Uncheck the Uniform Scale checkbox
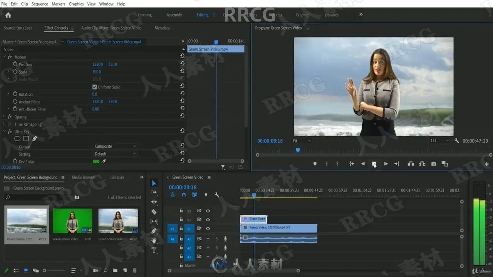The height and width of the screenshot is (277, 493). tap(95, 87)
